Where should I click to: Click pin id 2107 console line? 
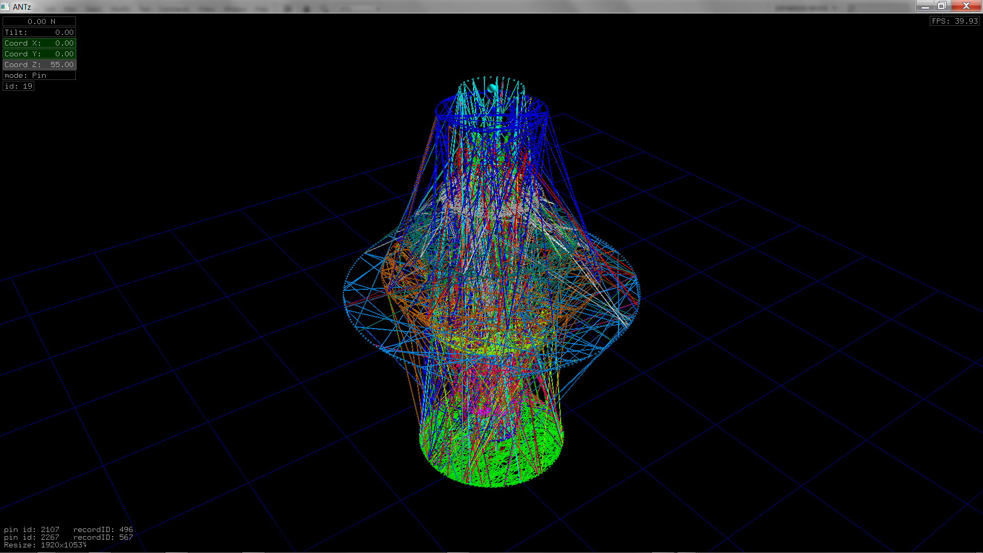tap(68, 529)
